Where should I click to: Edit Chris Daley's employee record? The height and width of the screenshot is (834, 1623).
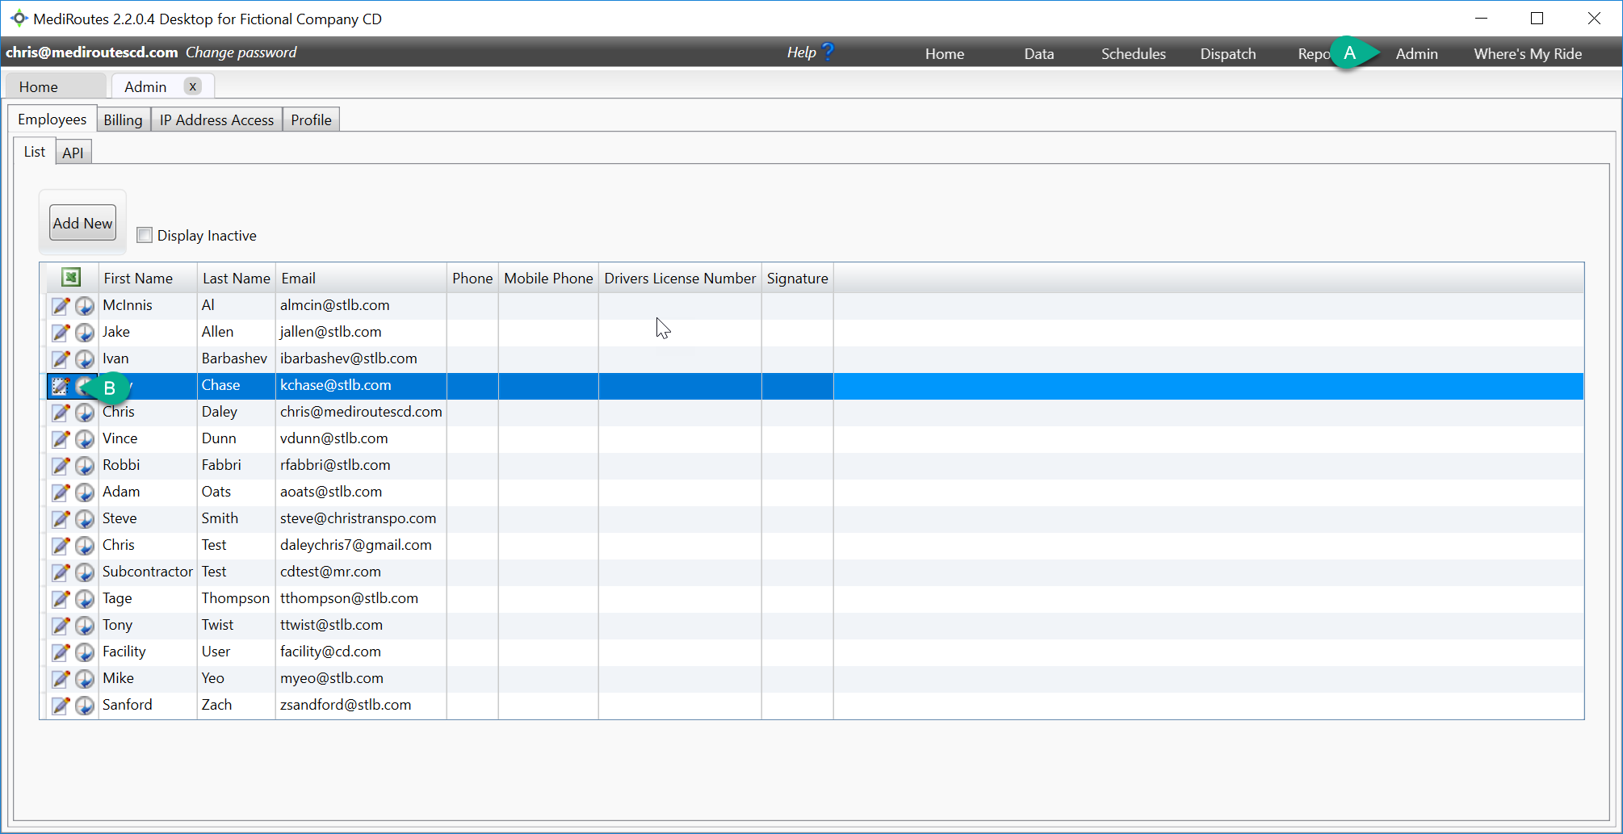pyautogui.click(x=61, y=413)
